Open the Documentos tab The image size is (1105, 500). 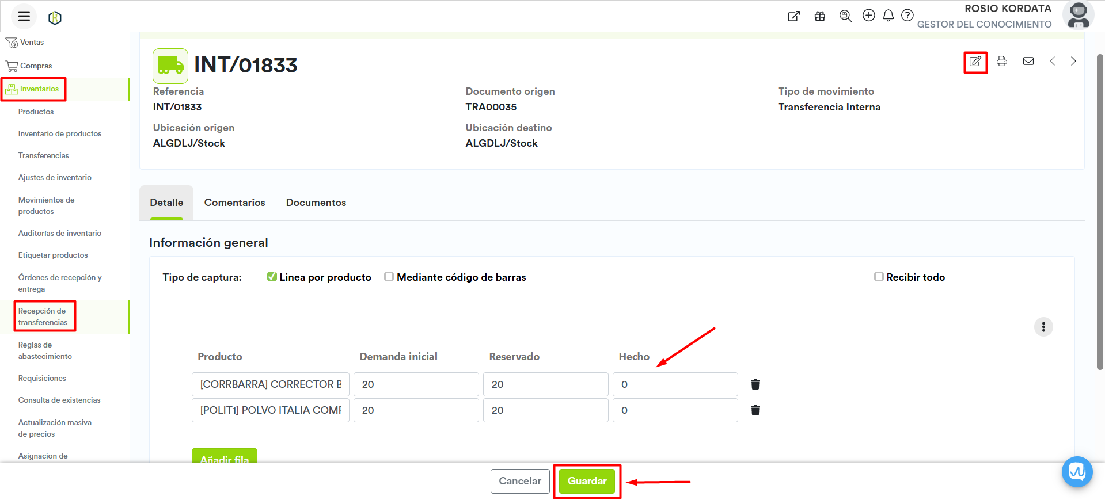316,203
